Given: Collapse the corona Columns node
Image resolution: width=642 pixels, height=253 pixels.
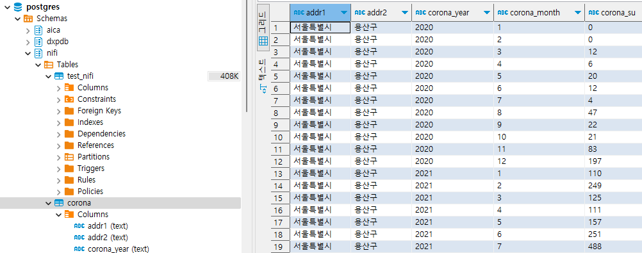Looking at the screenshot, I should point(58,214).
